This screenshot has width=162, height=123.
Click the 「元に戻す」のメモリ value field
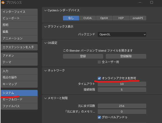click(x=122, y=112)
